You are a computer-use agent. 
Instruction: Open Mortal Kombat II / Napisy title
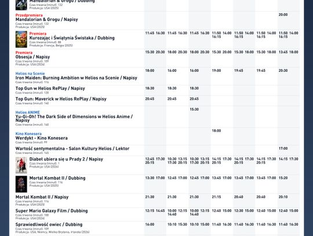(x=42, y=197)
